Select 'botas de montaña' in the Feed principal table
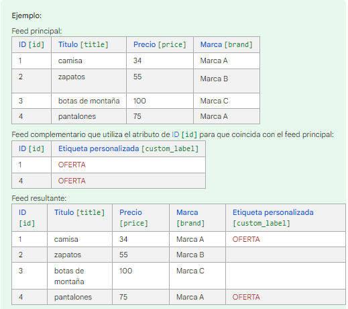Screen dimensions: 348x309 89,101
